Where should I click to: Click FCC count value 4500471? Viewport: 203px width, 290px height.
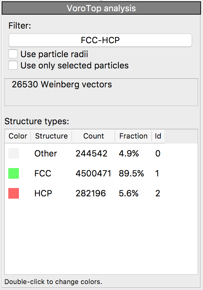93,173
